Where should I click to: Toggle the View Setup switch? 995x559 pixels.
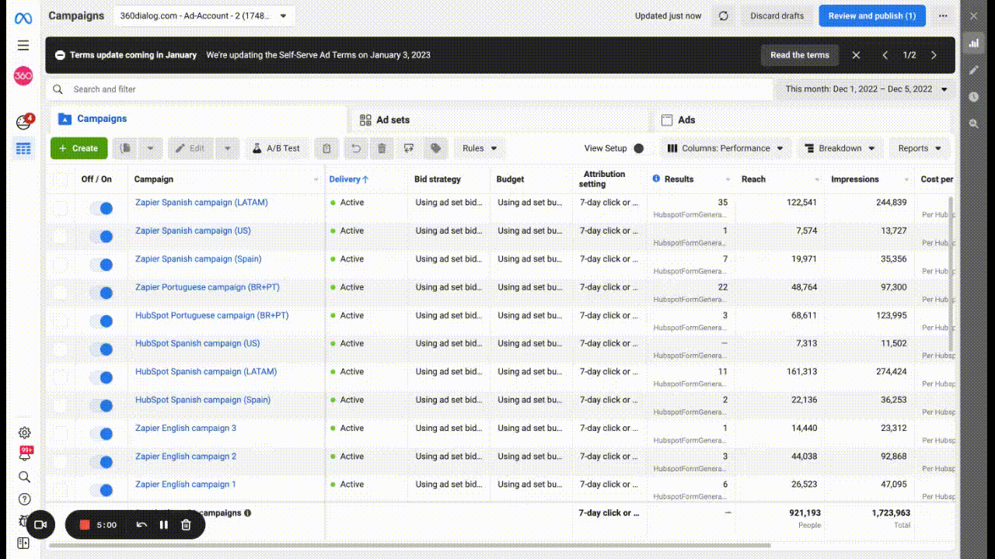click(x=639, y=148)
